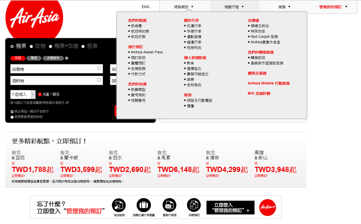Book 高雄 至 新山 TWD3,948 fare
The image size is (361, 224).
coord(276,170)
